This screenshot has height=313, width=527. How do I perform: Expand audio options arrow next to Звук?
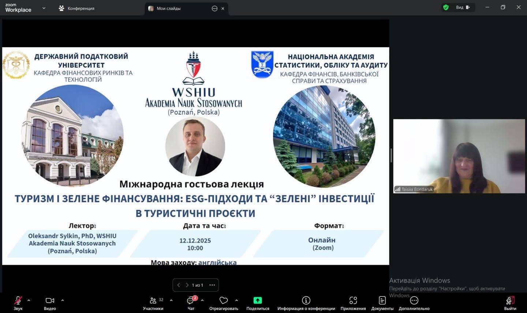tap(29, 301)
